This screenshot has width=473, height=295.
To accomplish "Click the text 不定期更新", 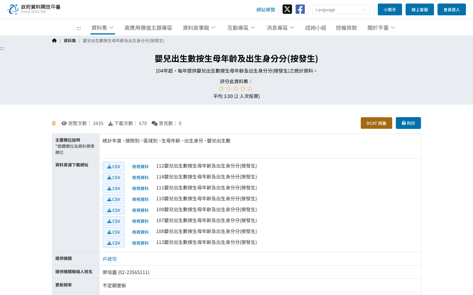I will pyautogui.click(x=114, y=286).
